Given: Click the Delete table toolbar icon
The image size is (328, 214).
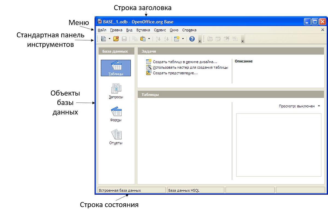Looking at the screenshot, I should 227,39.
